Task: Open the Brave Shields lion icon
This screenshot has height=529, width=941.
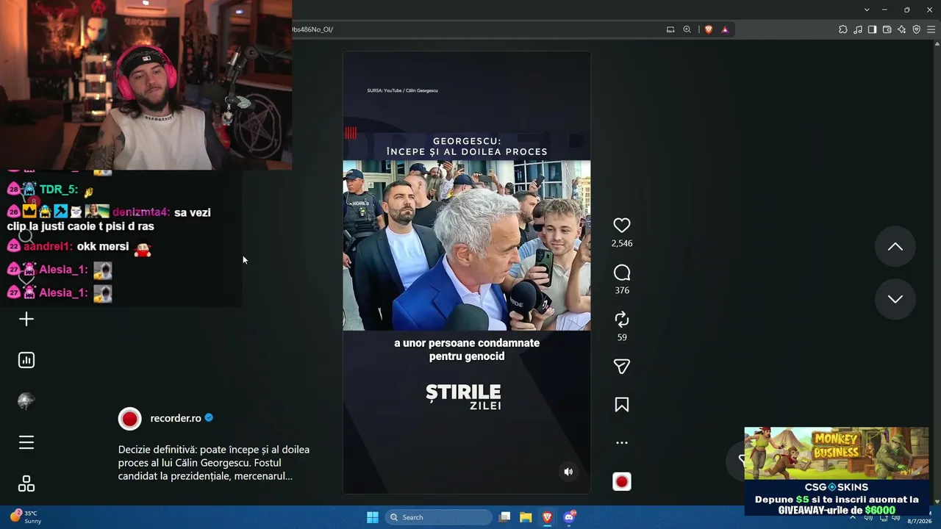Action: (709, 29)
